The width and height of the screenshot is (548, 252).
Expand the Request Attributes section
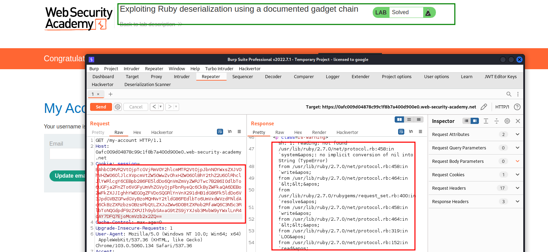click(517, 134)
